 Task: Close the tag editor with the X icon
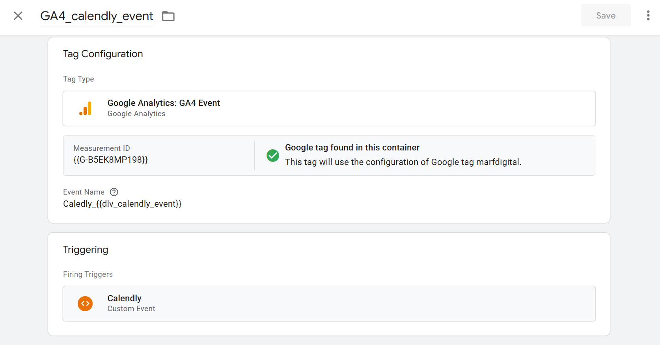18,16
